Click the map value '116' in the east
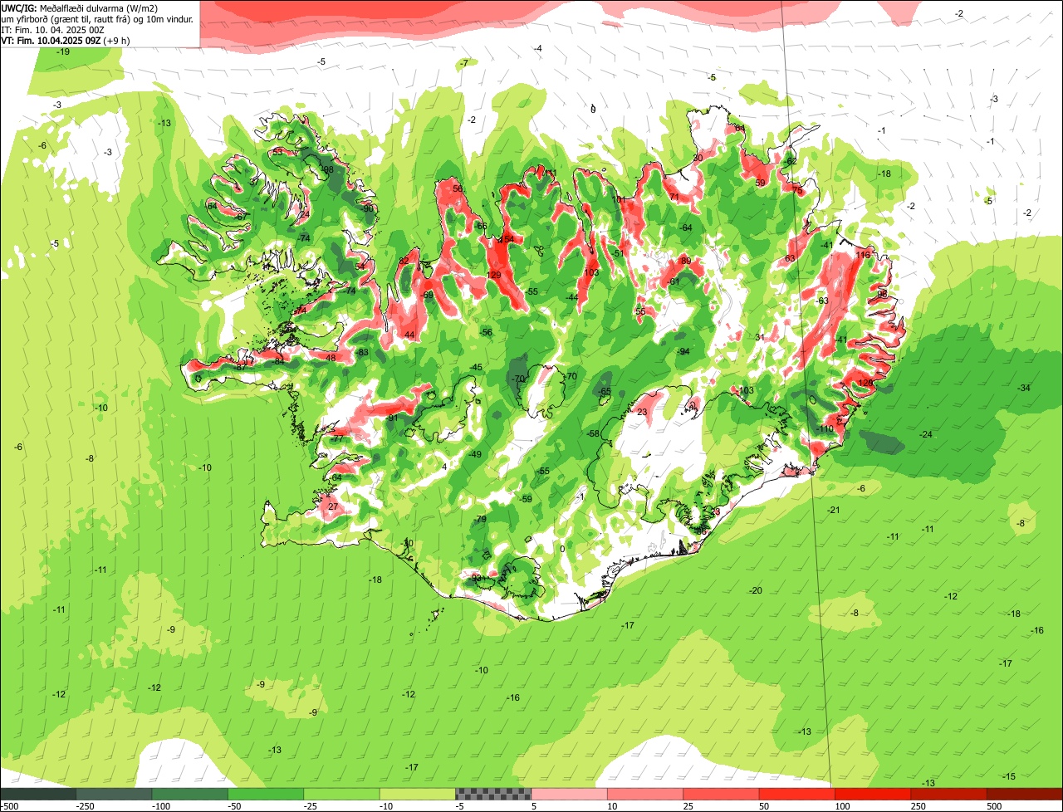This screenshot has width=1063, height=812. pos(864,254)
